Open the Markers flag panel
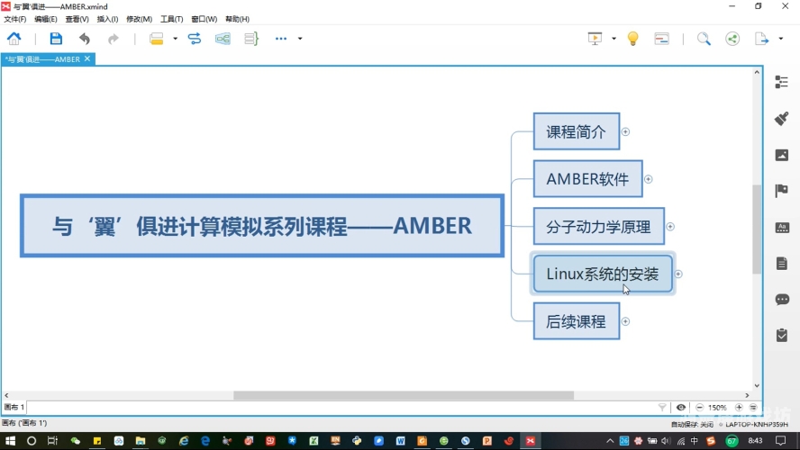The image size is (800, 450). click(x=781, y=191)
